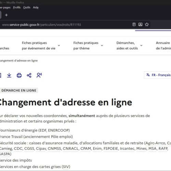Screen dimensions: 171x171
Task: Click the SIV abbreviation
Action: tap(66, 167)
